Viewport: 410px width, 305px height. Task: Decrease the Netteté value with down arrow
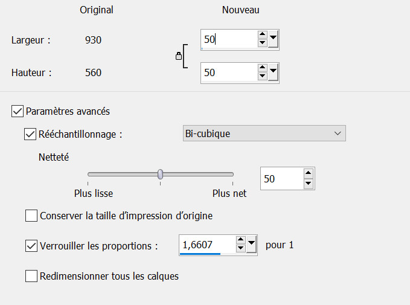pyautogui.click(x=309, y=183)
